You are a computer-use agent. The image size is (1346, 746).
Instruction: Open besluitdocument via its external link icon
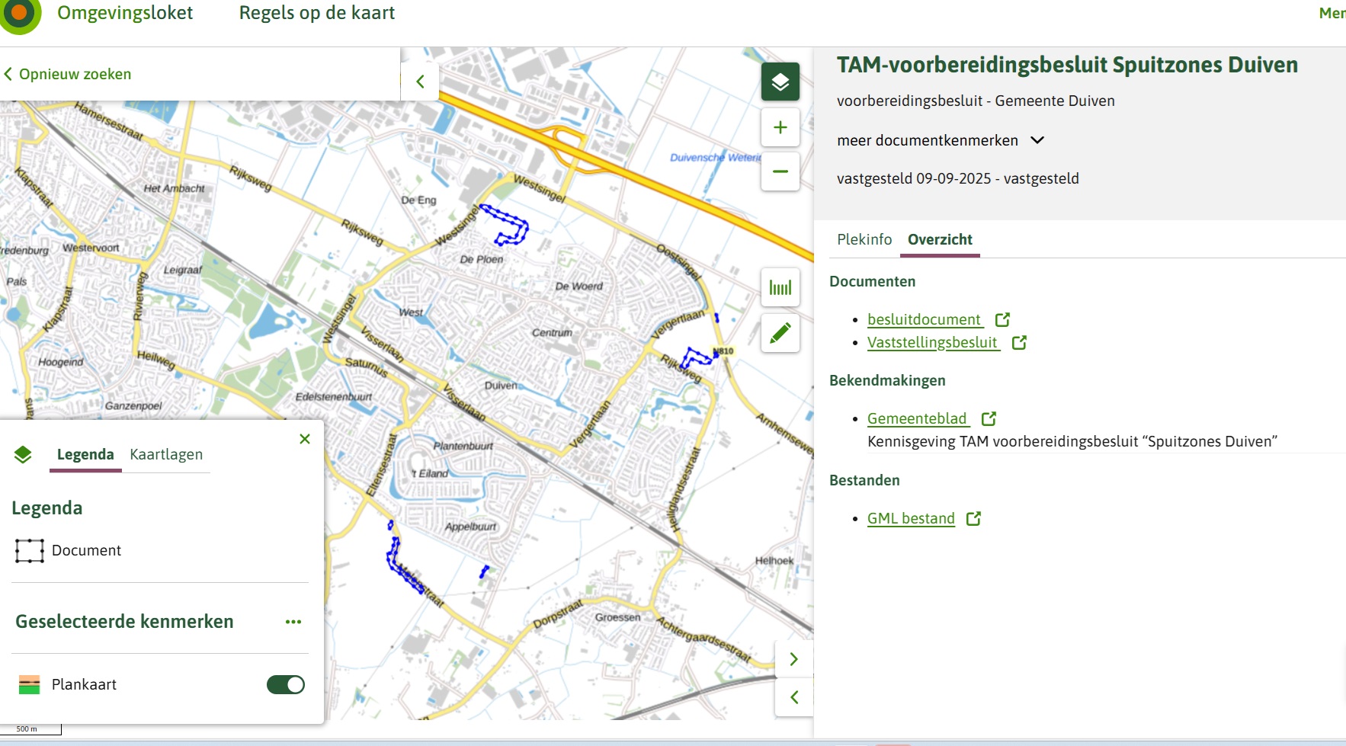pyautogui.click(x=1004, y=319)
